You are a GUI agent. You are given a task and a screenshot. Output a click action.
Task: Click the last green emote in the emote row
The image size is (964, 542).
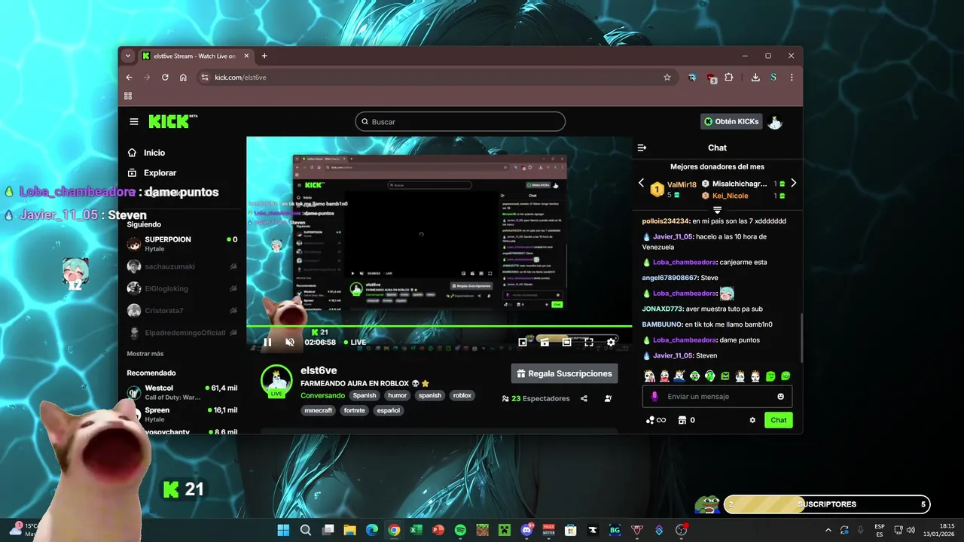[786, 376]
